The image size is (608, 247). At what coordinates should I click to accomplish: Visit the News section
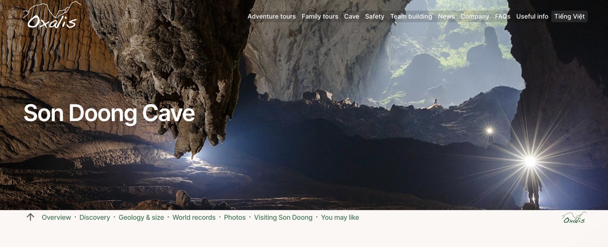coord(446,16)
